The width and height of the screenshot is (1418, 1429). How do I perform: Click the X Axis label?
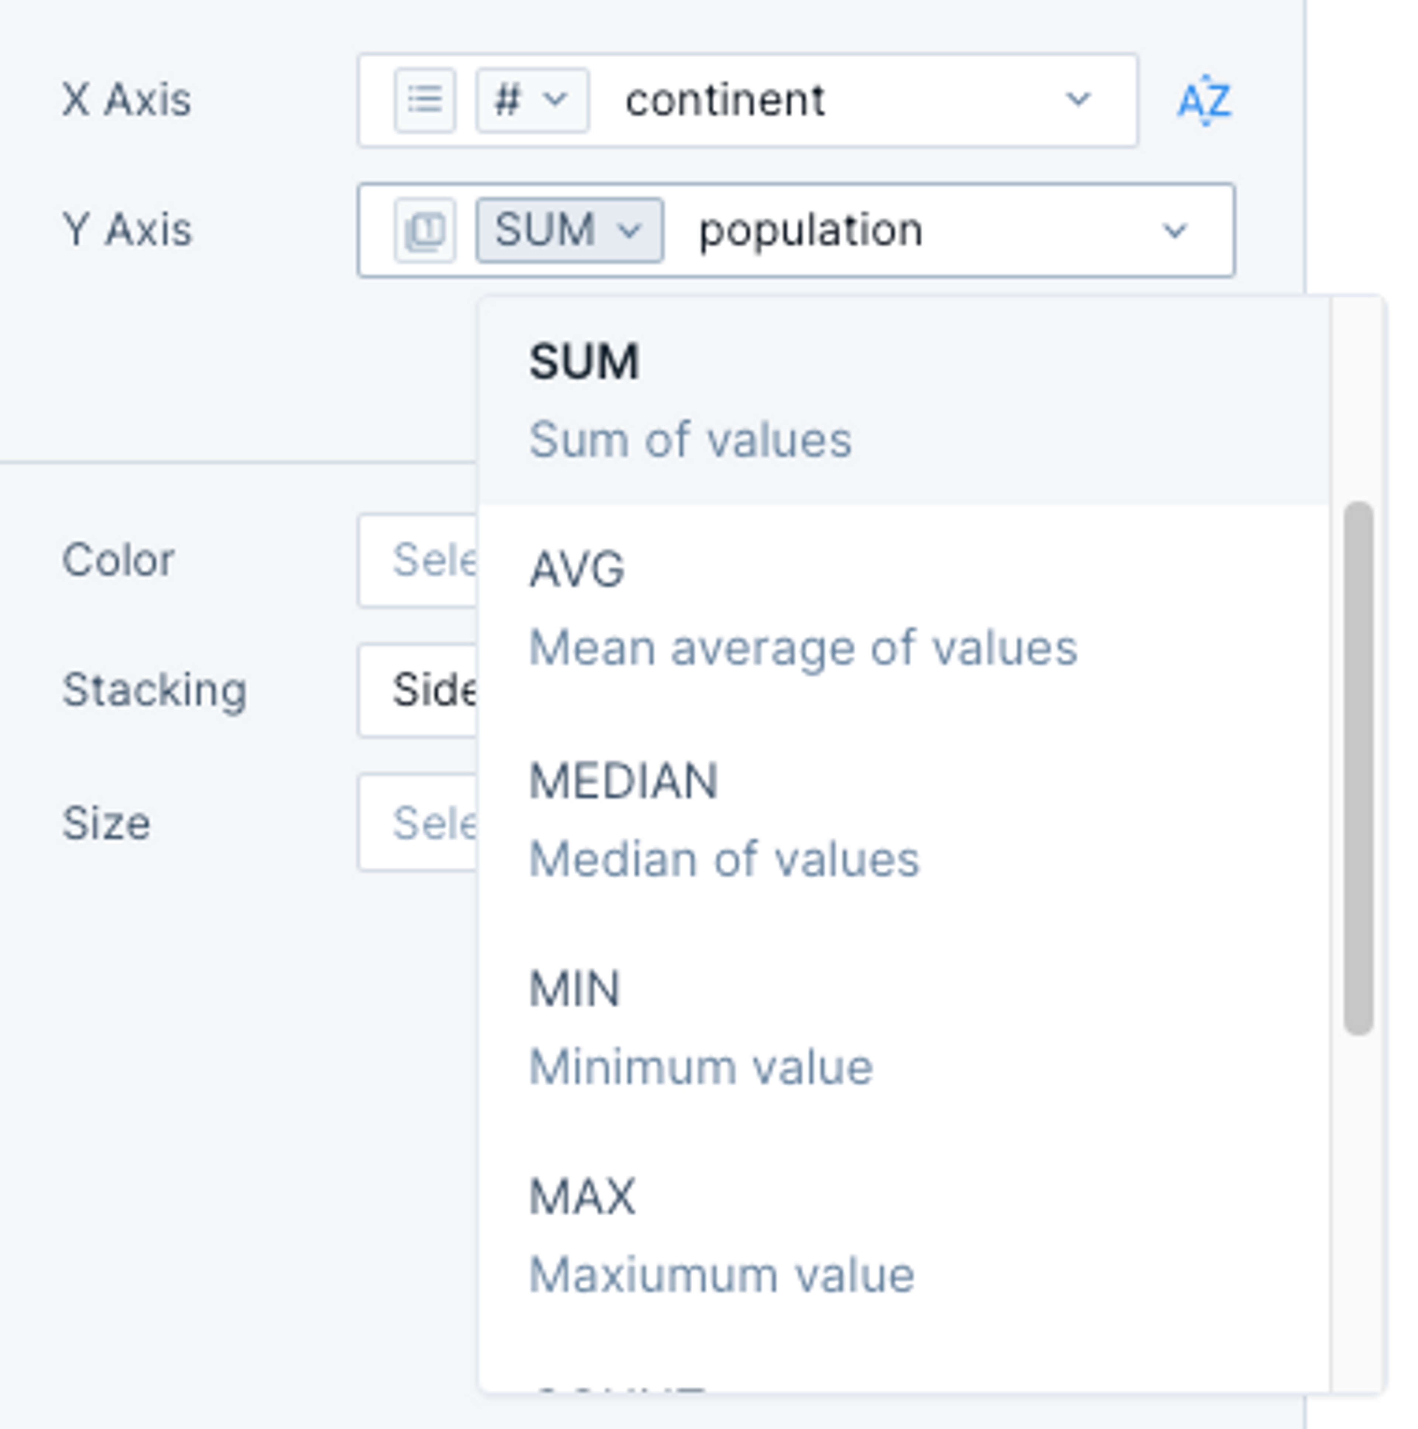click(x=127, y=99)
